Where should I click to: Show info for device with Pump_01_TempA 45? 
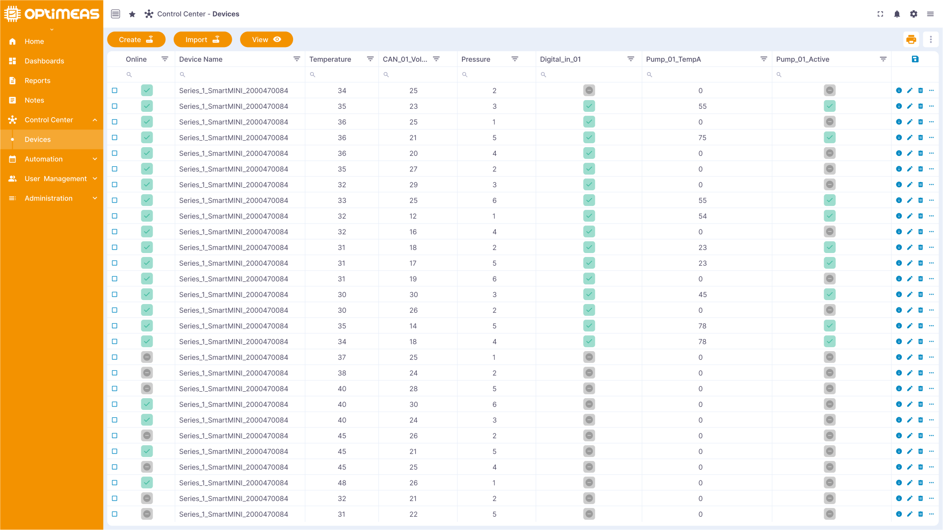pos(899,295)
